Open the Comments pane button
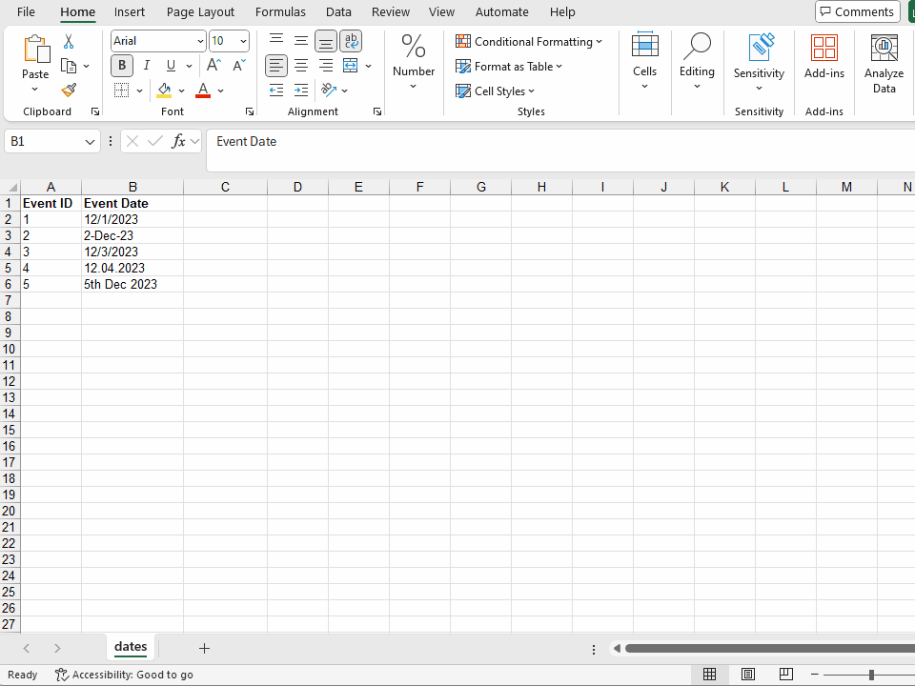Viewport: 915px width, 686px height. (x=857, y=11)
